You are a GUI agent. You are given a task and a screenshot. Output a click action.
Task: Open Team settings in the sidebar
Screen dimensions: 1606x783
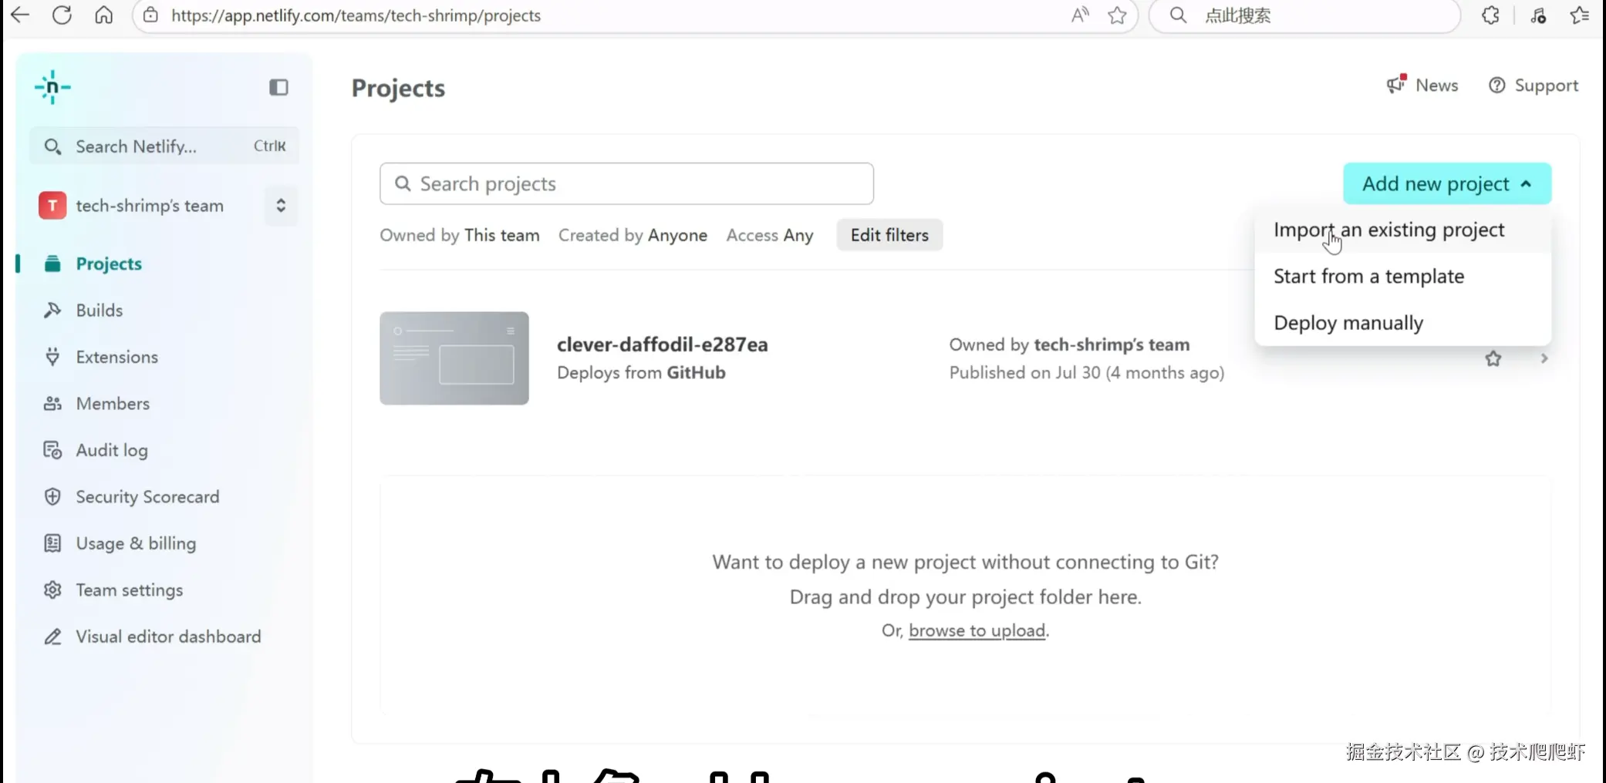coord(130,590)
